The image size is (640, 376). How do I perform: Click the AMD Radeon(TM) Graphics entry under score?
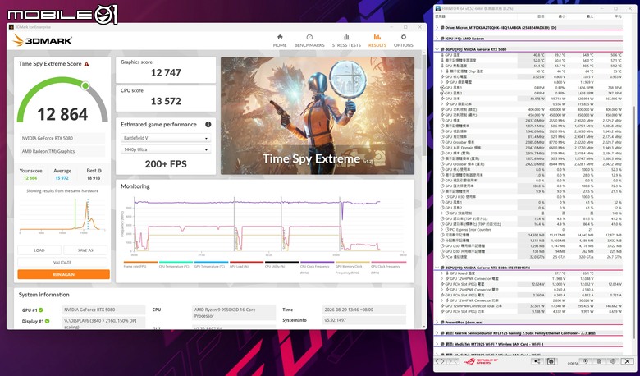62,151
